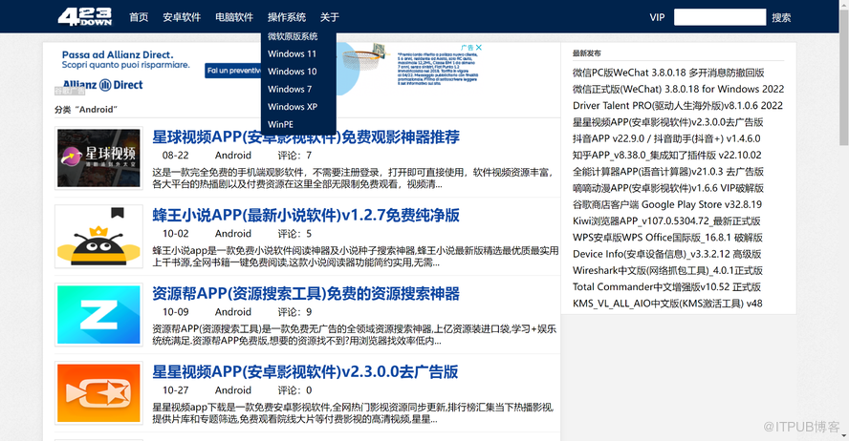
Task: Open the 蜂王小说 bee thumbnail
Action: (x=98, y=236)
